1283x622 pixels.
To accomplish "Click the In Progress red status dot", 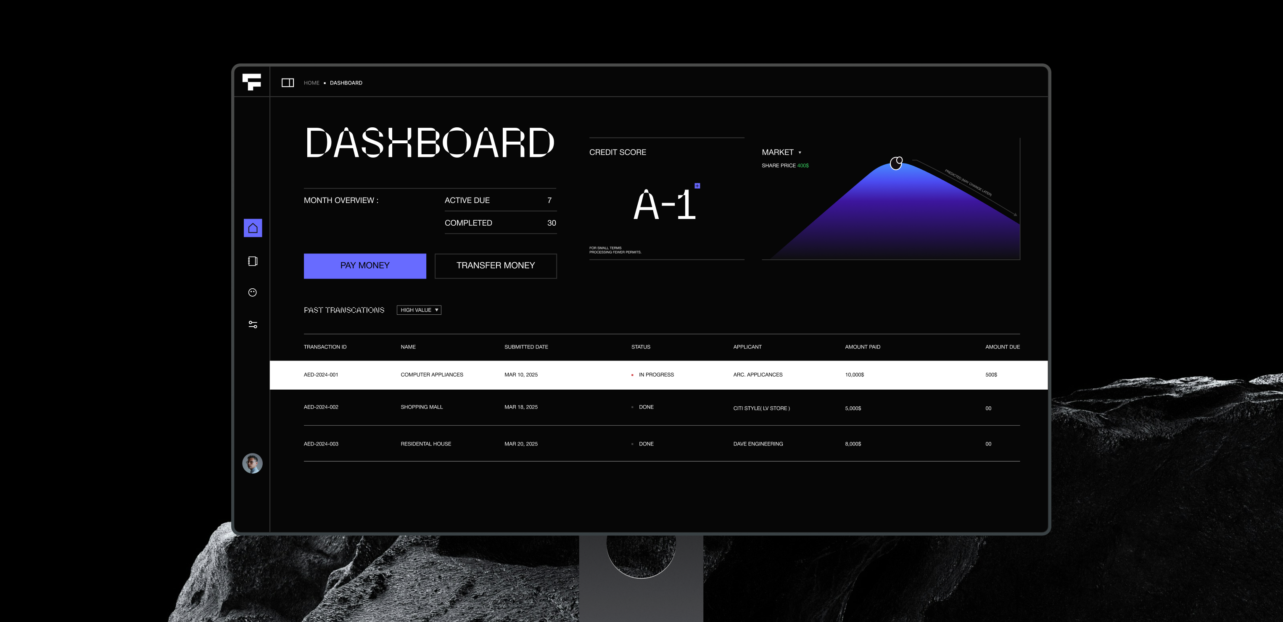I will (633, 375).
